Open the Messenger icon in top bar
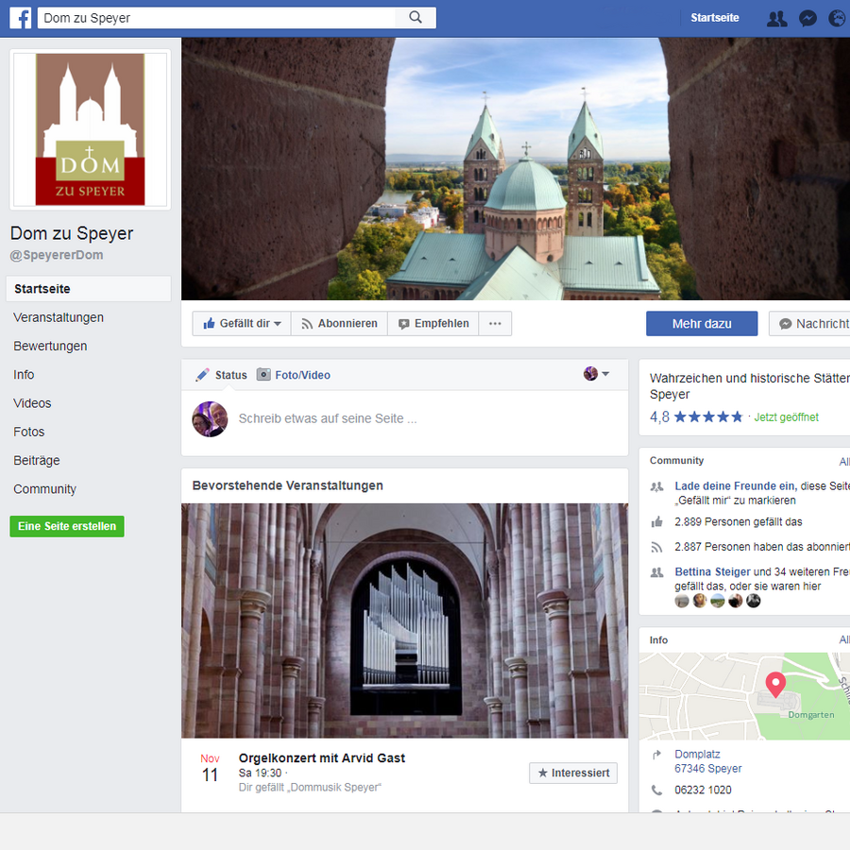This screenshot has width=850, height=850. click(x=807, y=18)
